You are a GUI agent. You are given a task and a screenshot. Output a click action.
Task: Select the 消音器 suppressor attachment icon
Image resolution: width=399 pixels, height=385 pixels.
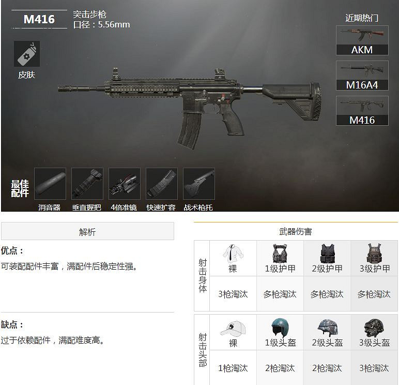point(50,184)
